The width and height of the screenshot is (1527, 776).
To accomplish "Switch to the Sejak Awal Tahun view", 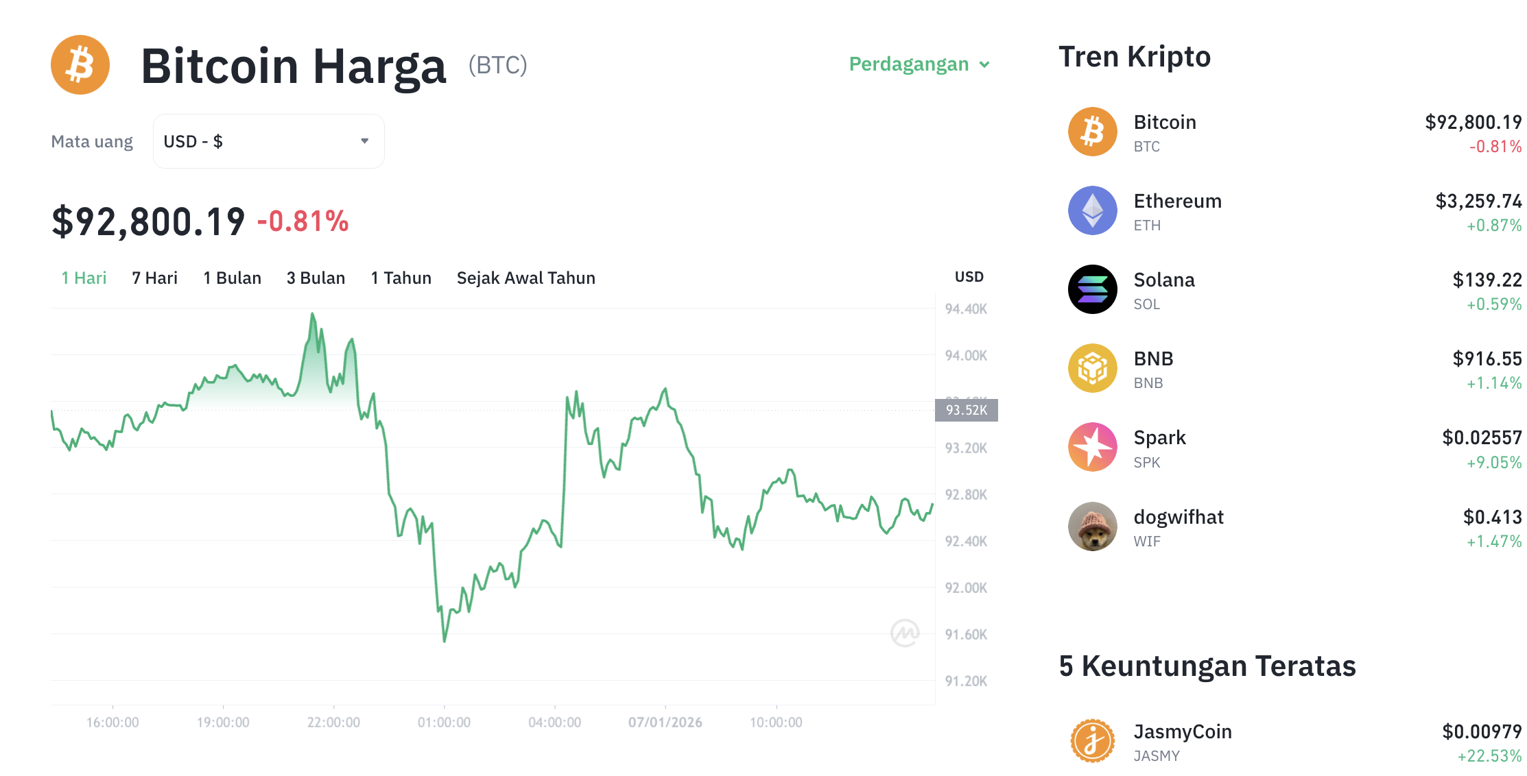I will point(525,278).
